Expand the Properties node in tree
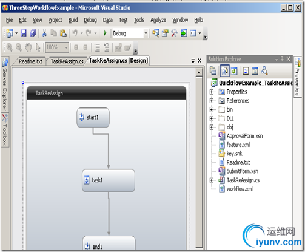 (212, 92)
